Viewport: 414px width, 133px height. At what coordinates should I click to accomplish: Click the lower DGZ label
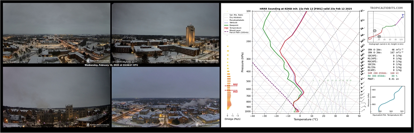(x=236, y=92)
